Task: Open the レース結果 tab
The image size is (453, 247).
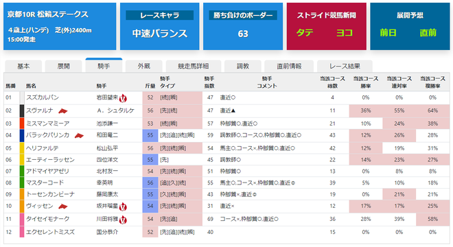Action: pos(345,66)
